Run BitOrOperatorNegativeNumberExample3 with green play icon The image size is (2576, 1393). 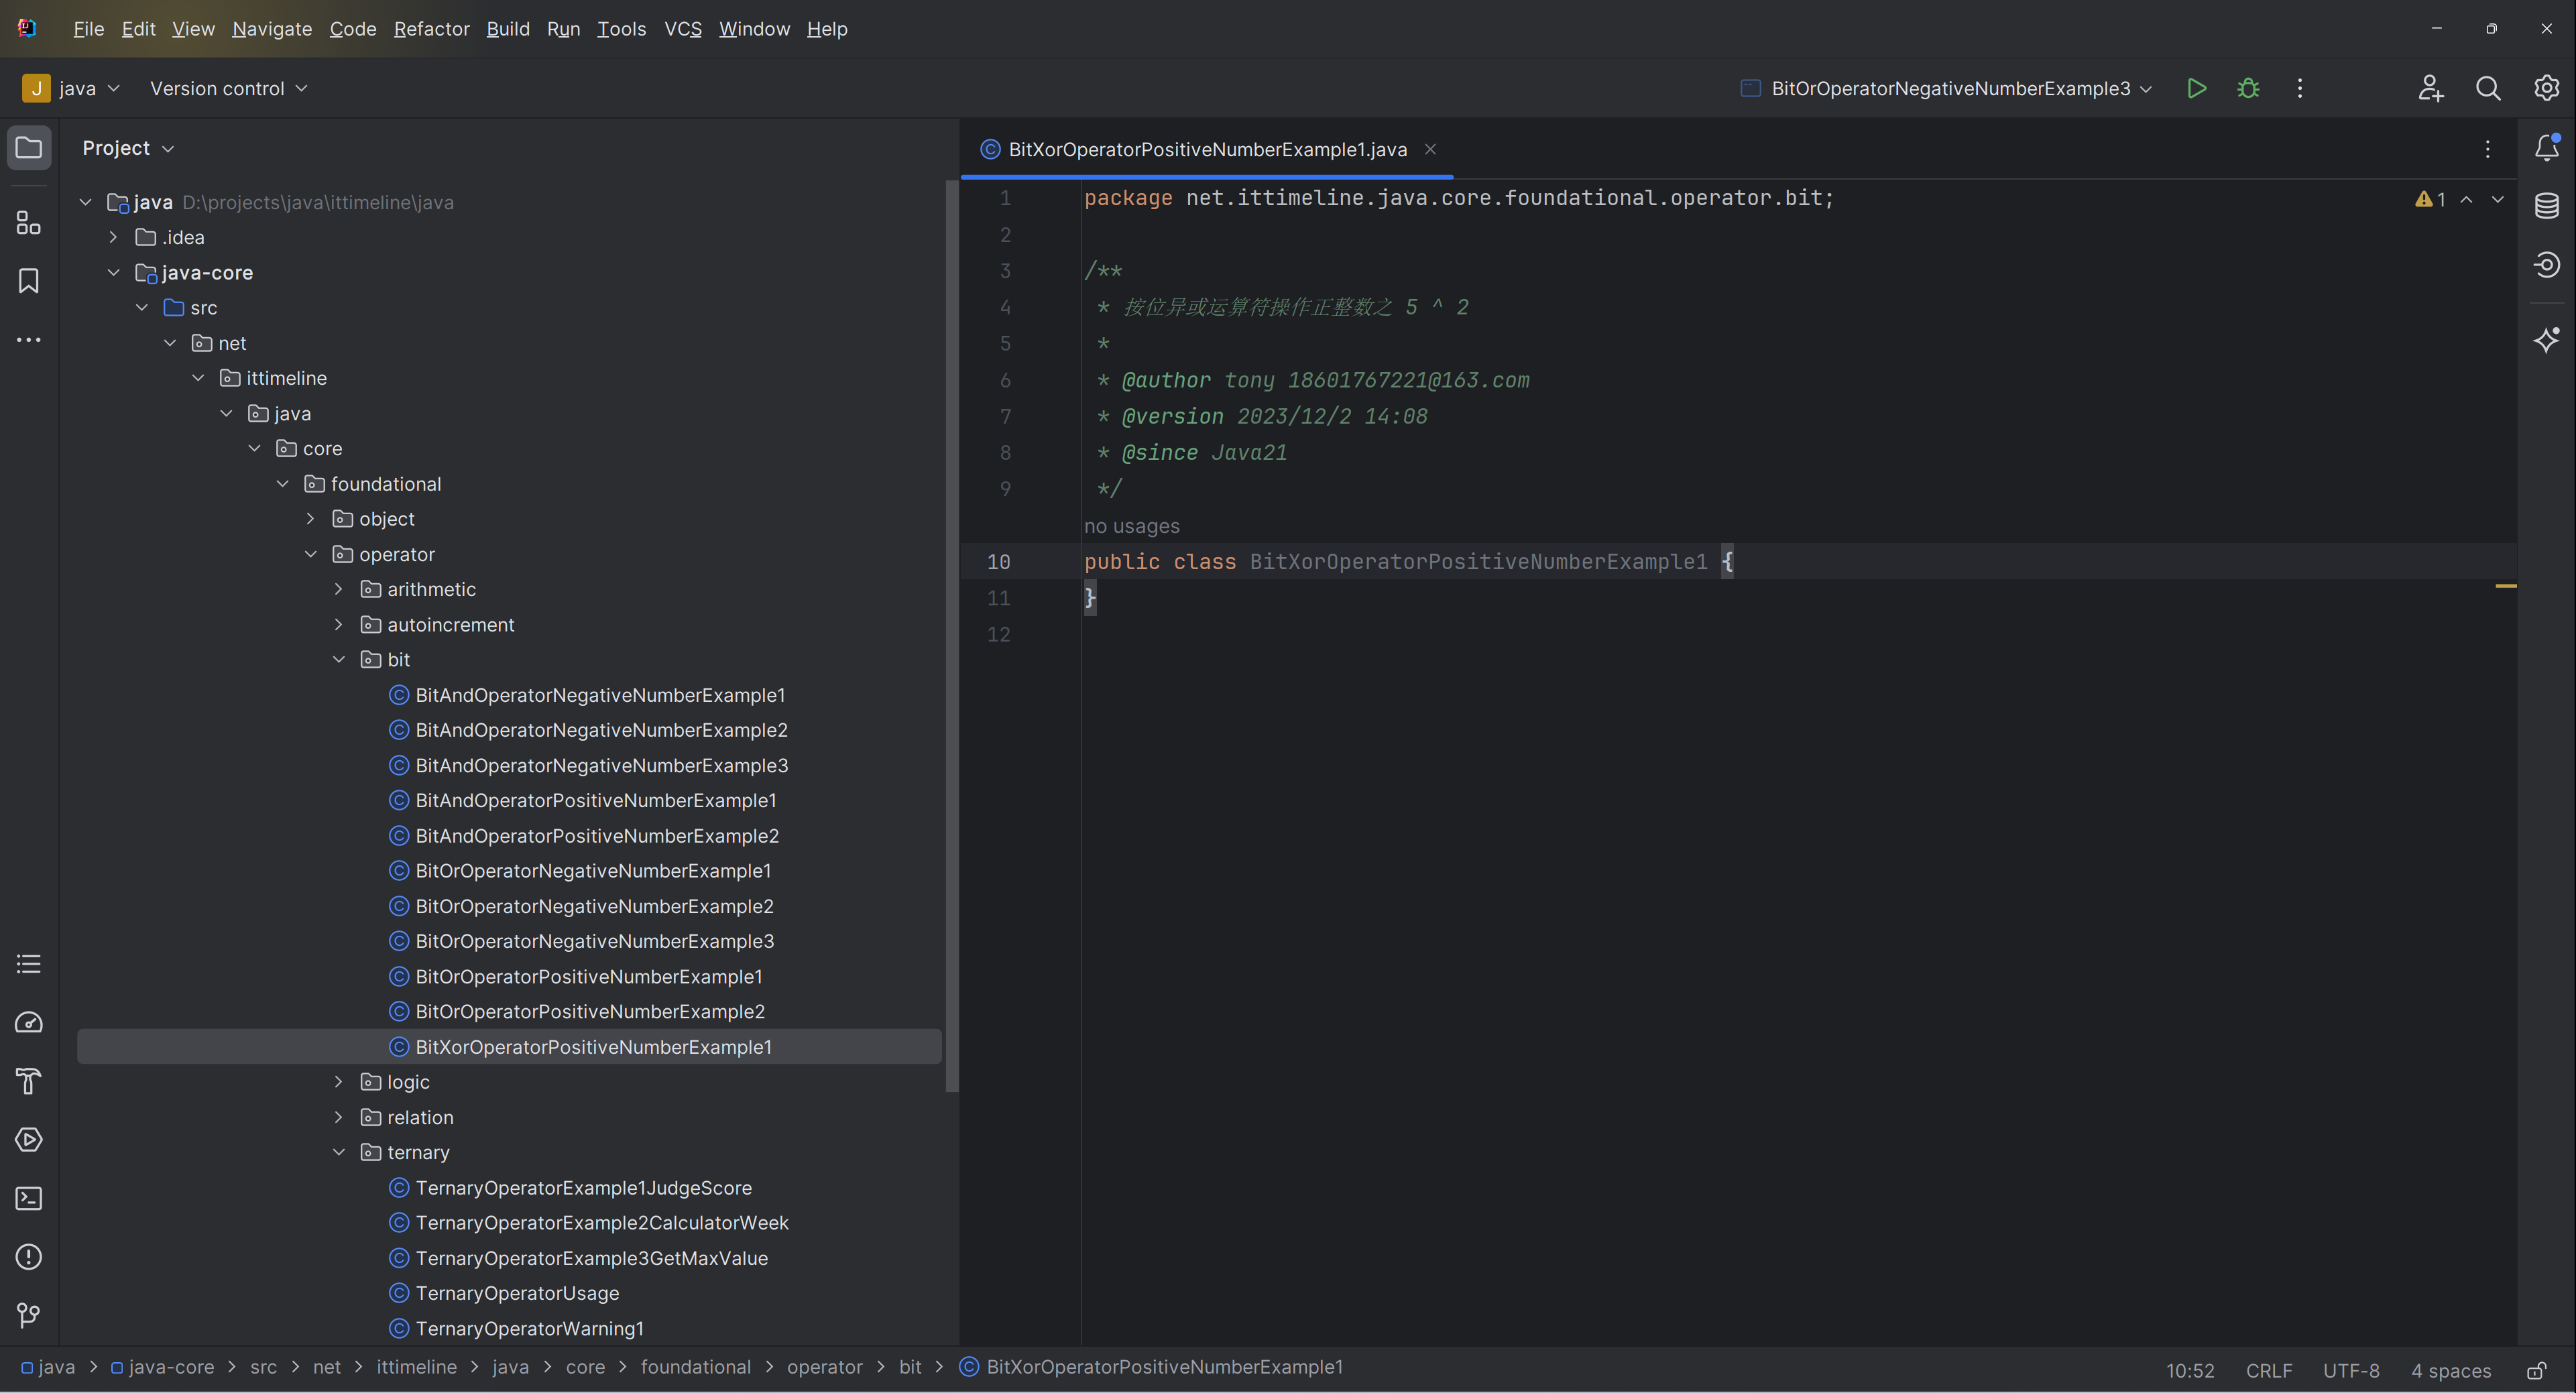(x=2196, y=88)
